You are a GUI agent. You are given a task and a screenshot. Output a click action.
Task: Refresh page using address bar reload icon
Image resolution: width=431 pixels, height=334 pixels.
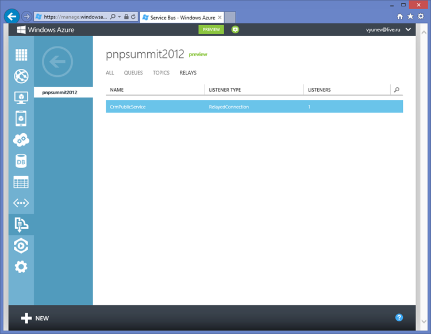tap(133, 17)
